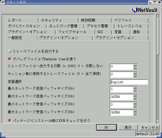
Task: Click the 最大ネットワーク送信バッファサイズ field with 16384
Action: tap(122, 97)
